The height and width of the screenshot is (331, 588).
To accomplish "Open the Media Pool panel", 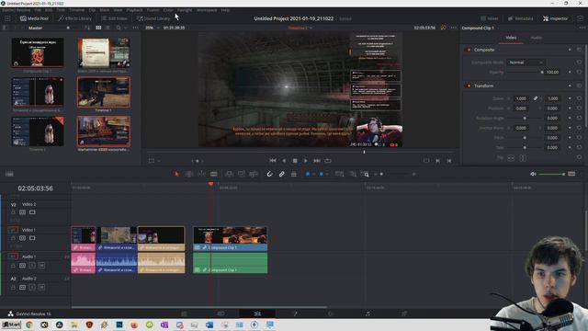I will click(34, 18).
